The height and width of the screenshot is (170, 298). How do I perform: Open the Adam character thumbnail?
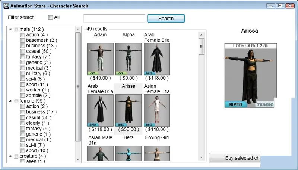pos(100,59)
